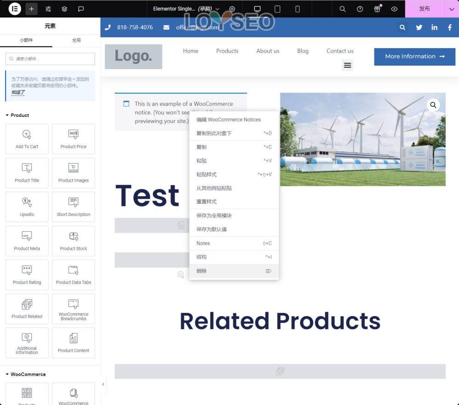Select the Upsells widget
The width and height of the screenshot is (459, 405).
(27, 207)
